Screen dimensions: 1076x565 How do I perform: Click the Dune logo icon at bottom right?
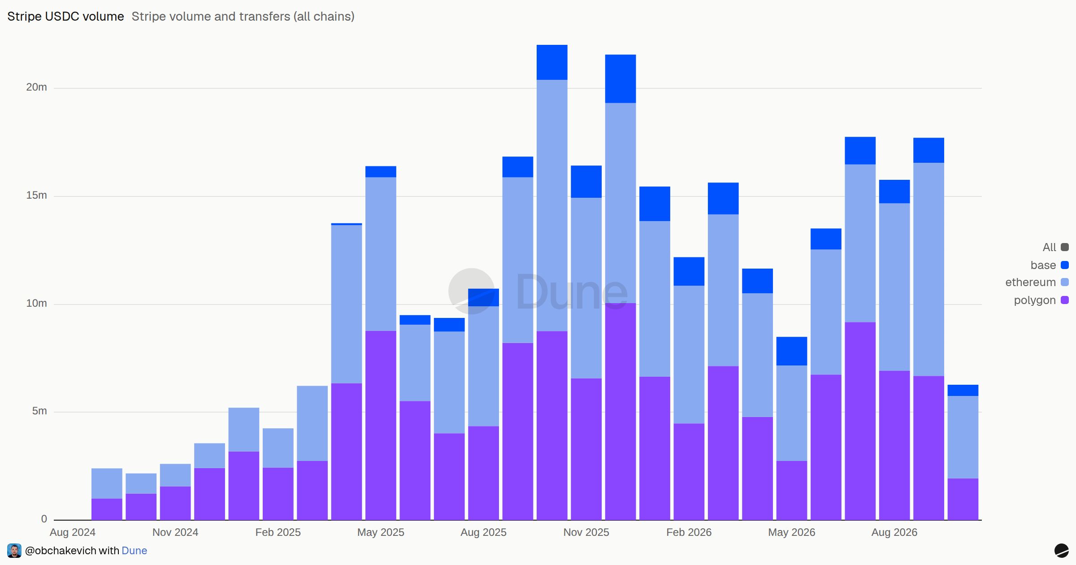pyautogui.click(x=1061, y=551)
